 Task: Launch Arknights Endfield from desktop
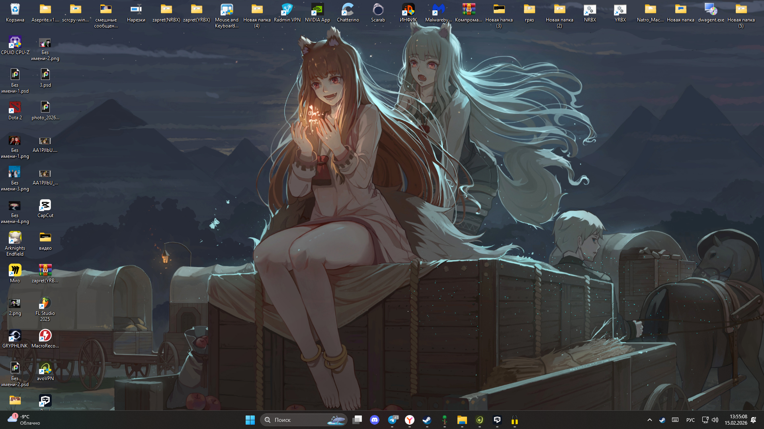15,238
